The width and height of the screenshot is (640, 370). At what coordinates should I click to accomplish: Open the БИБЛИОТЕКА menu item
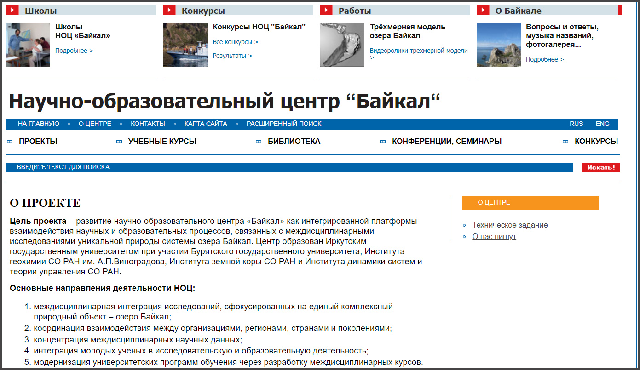tap(294, 142)
